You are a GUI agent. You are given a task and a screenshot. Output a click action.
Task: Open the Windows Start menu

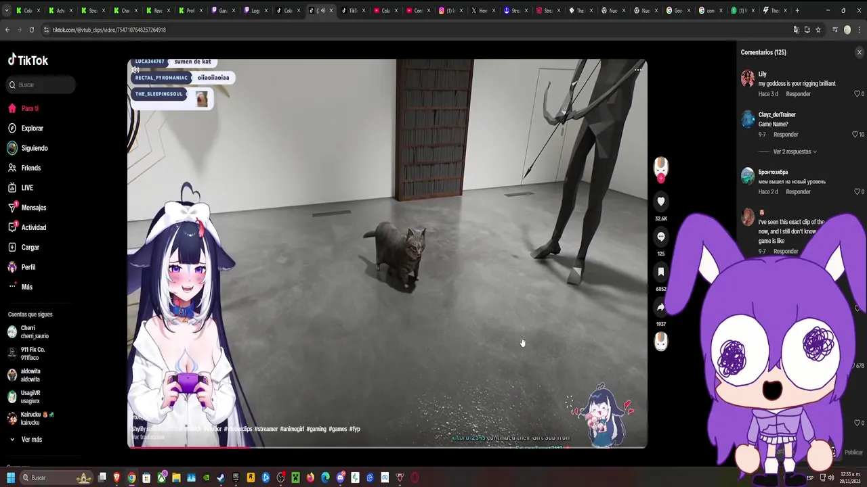[x=10, y=478]
